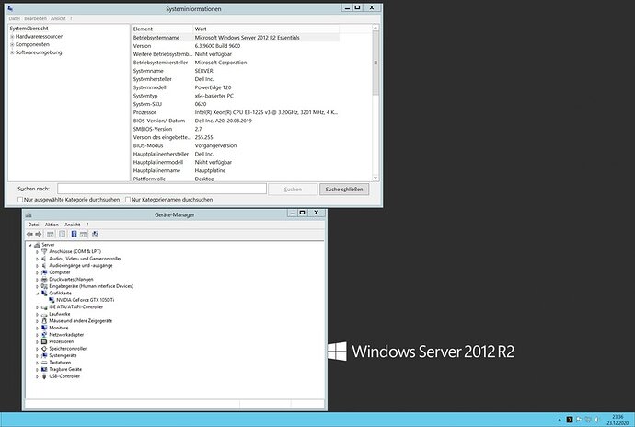Click the Prozessoren chip icon
This screenshot has width=635, height=427.
coord(44,341)
